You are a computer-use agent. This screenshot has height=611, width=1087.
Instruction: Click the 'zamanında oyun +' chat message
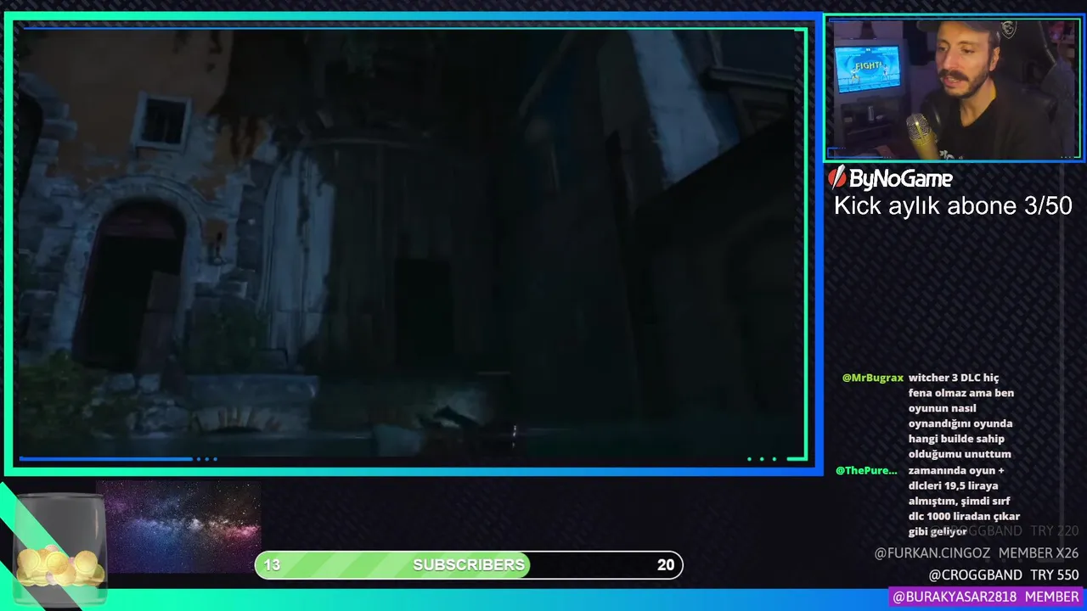(x=964, y=502)
